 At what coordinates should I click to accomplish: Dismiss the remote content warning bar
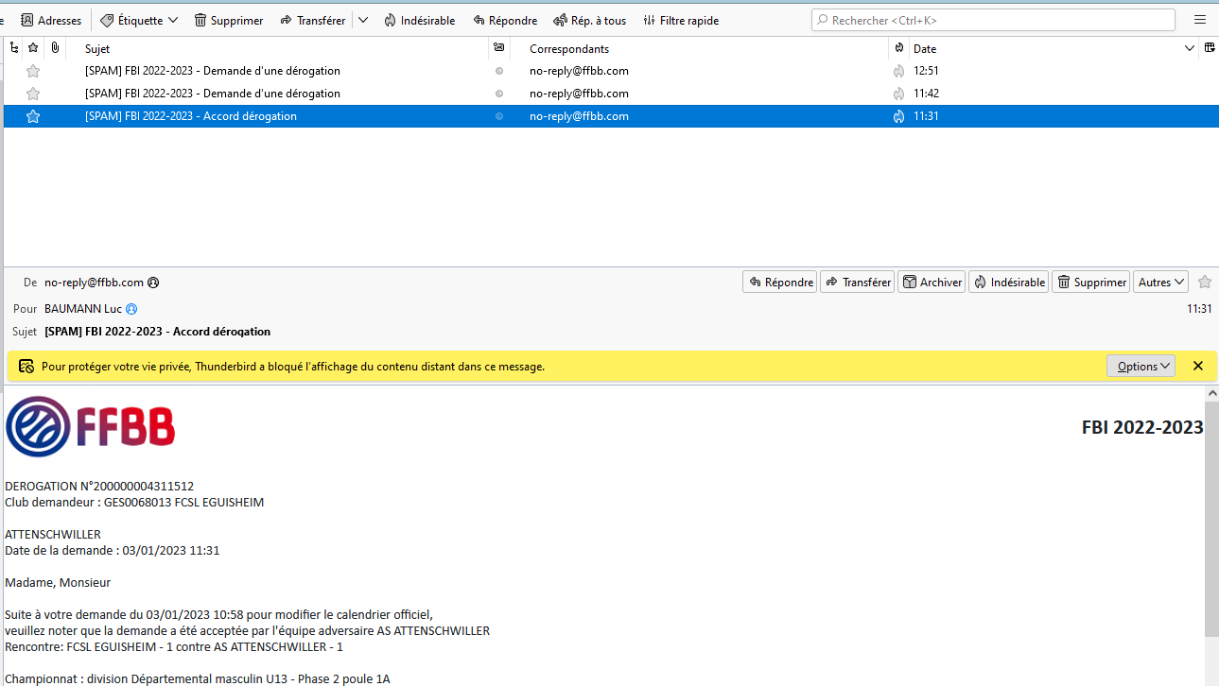click(x=1198, y=366)
